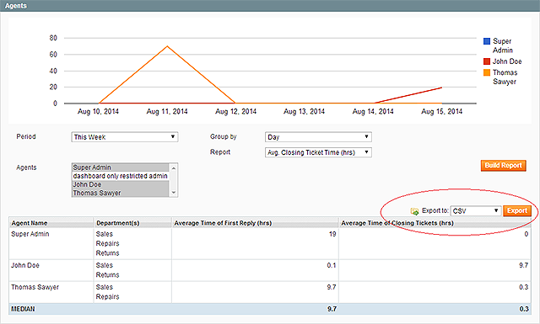This screenshot has width=540, height=324.
Task: Select John Doe in the Agents list
Action: click(120, 184)
